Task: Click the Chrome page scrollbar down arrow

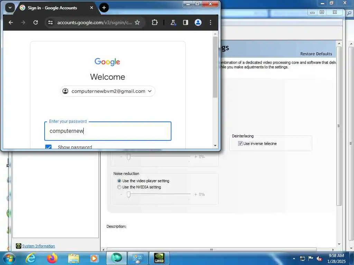Action: tap(215, 146)
